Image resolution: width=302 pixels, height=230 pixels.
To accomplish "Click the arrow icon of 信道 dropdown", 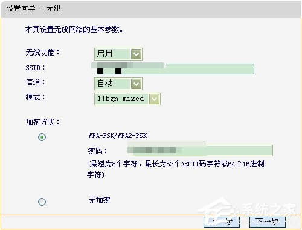I will tap(136, 84).
